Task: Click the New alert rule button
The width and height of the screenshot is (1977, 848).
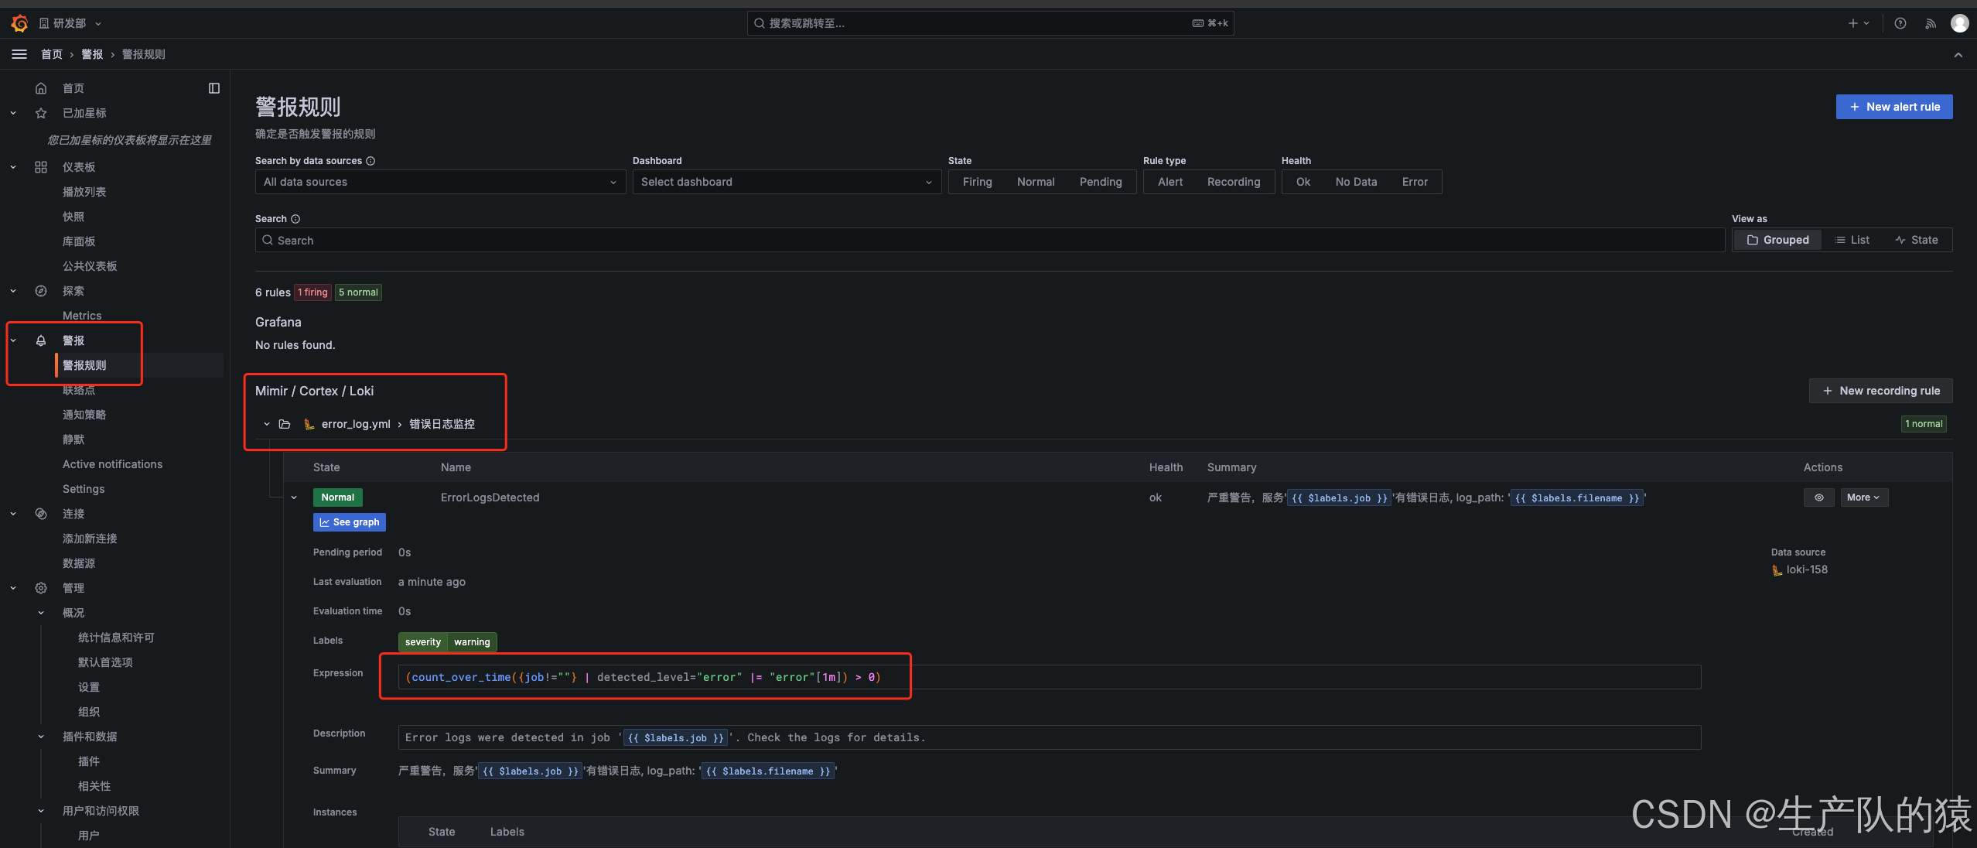Action: coord(1894,107)
